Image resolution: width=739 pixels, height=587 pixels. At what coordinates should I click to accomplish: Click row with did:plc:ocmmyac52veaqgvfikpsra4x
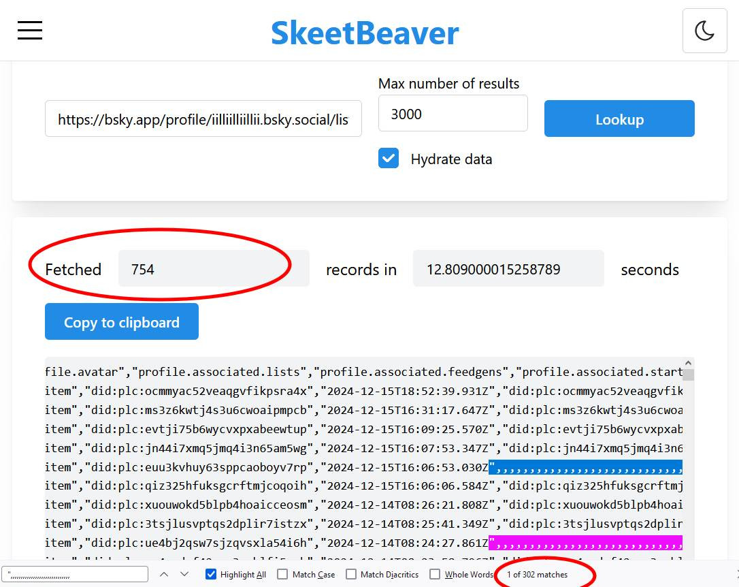(x=364, y=391)
